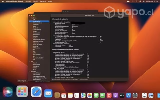
Task: Launch Safari from the Dock
Action: (36, 92)
